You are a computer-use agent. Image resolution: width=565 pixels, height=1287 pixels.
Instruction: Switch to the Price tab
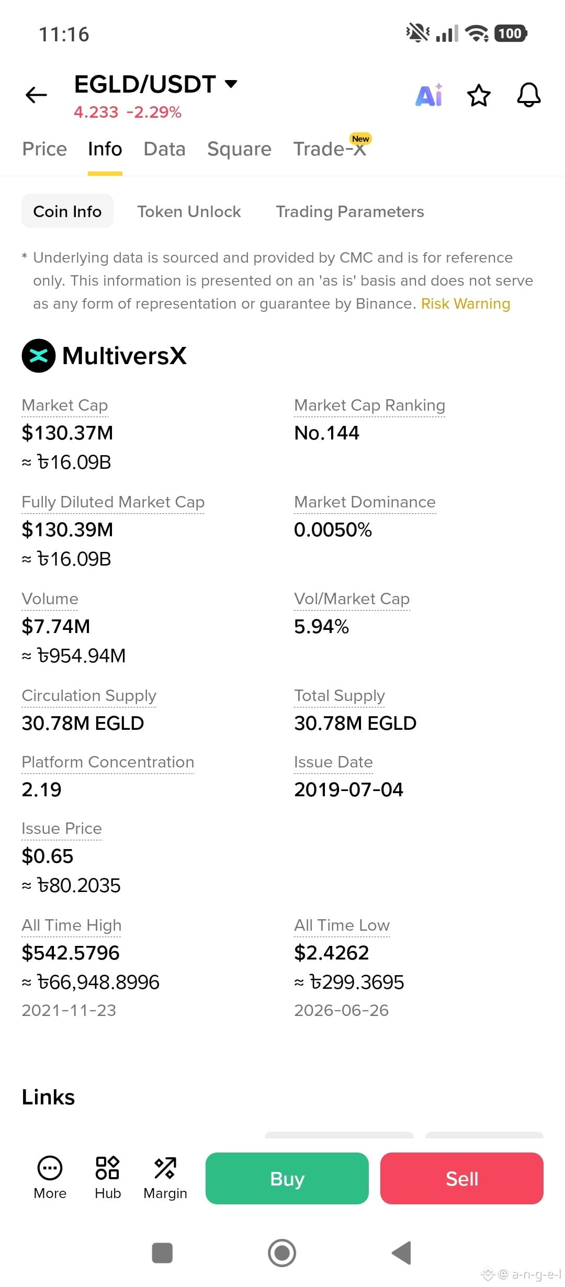(x=44, y=149)
